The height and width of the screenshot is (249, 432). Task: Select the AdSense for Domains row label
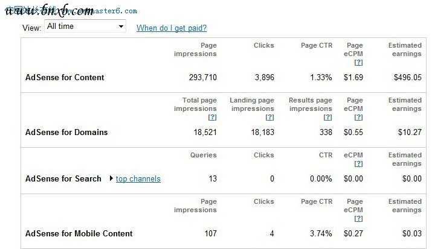click(x=66, y=132)
